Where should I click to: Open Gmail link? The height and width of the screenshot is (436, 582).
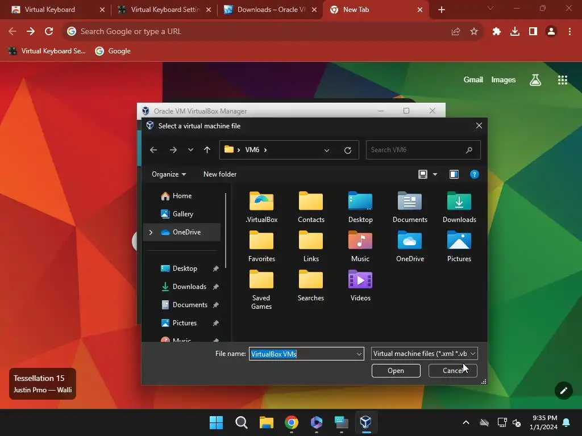tap(473, 79)
